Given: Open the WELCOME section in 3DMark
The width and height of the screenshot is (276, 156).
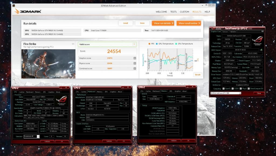Looking at the screenshot, I should click(x=161, y=12).
